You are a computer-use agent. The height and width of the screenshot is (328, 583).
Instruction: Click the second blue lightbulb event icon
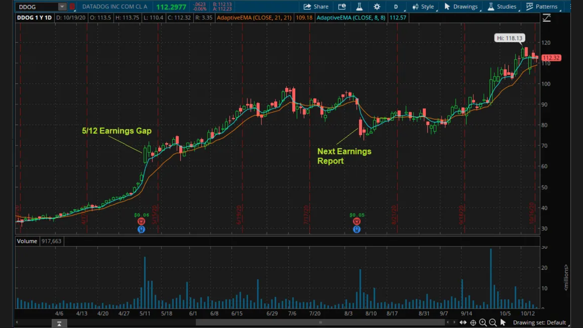tap(357, 229)
